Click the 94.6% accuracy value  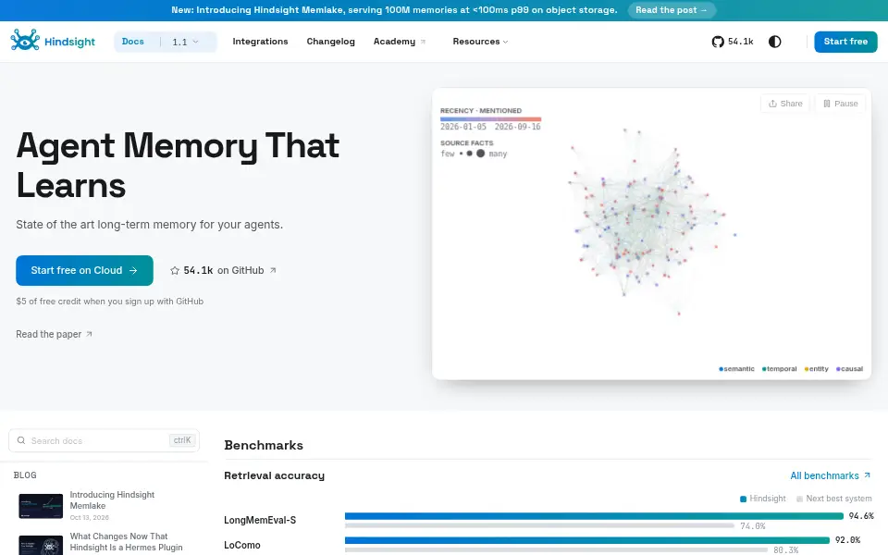(861, 516)
